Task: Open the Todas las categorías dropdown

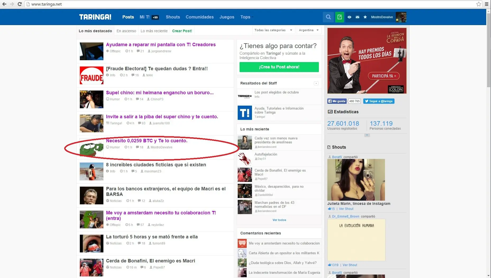Action: pyautogui.click(x=273, y=30)
